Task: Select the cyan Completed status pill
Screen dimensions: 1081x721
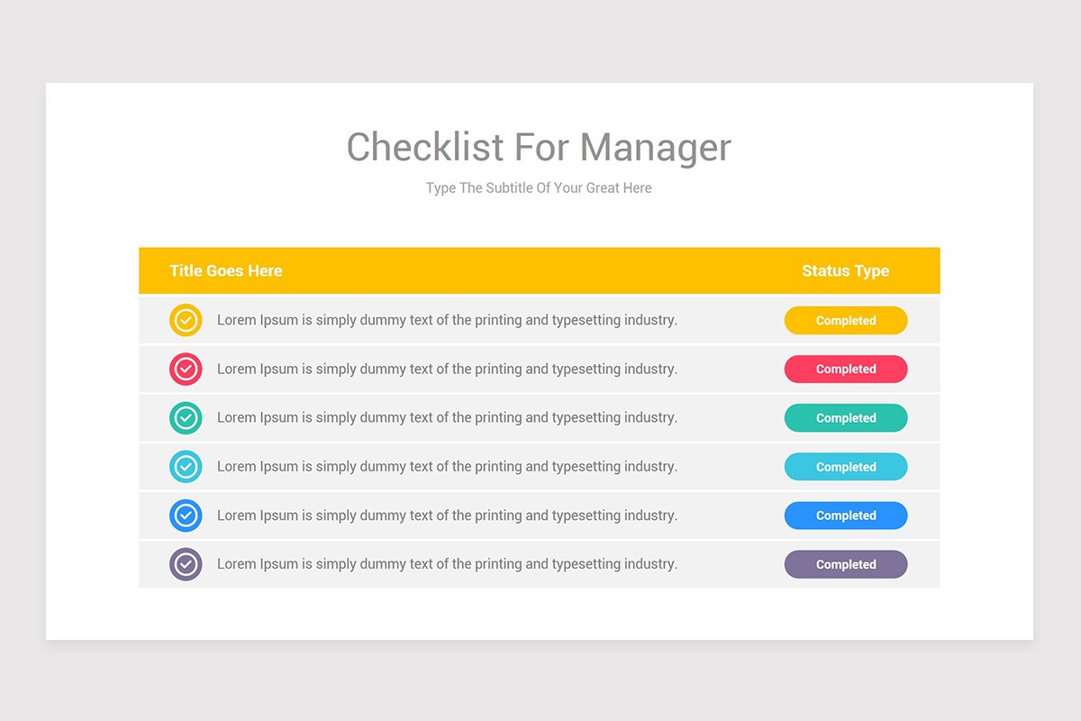Action: (845, 466)
